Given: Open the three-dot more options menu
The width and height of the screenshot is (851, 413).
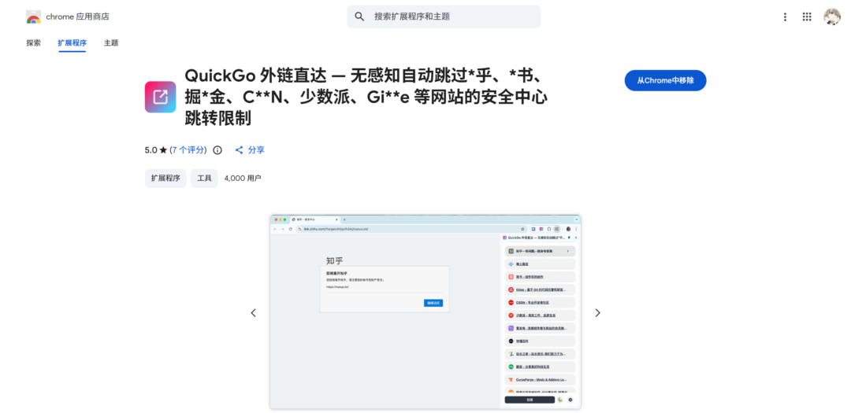Looking at the screenshot, I should (785, 17).
